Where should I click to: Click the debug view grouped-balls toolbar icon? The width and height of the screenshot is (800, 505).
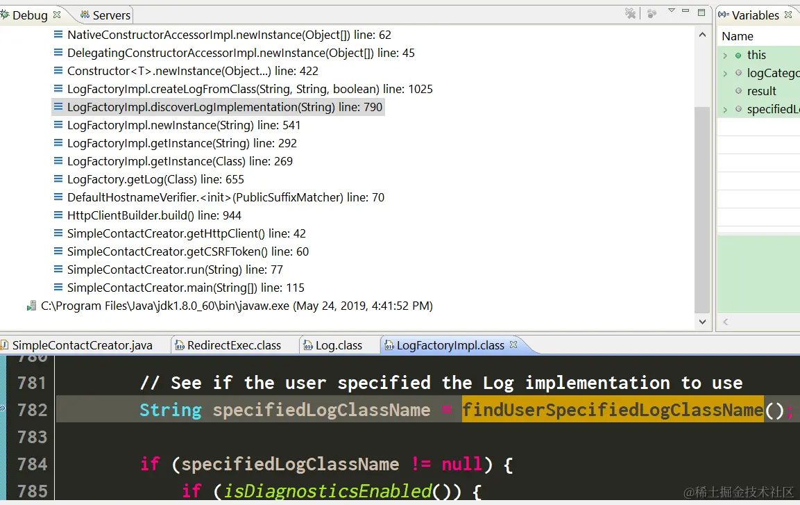point(652,14)
